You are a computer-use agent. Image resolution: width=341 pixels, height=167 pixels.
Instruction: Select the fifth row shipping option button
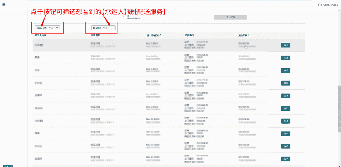click(285, 96)
